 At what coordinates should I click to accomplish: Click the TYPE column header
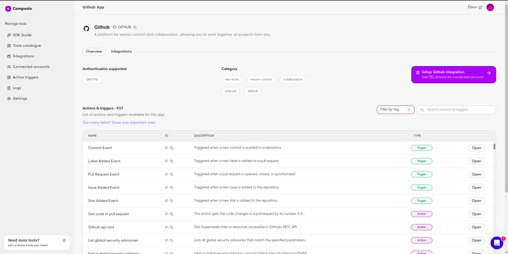(x=417, y=136)
